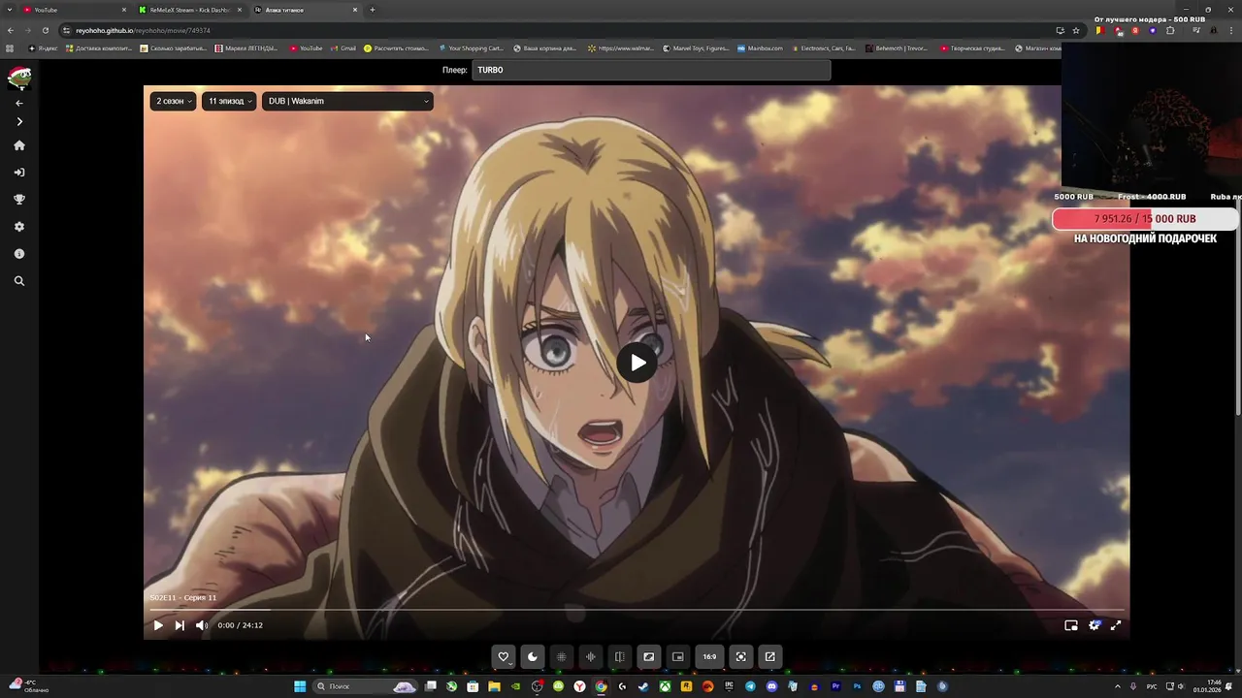Open search from the sidebar magnifier
The height and width of the screenshot is (698, 1242).
(x=19, y=281)
